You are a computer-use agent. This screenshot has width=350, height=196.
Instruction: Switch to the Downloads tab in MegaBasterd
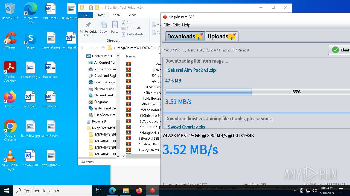[185, 36]
